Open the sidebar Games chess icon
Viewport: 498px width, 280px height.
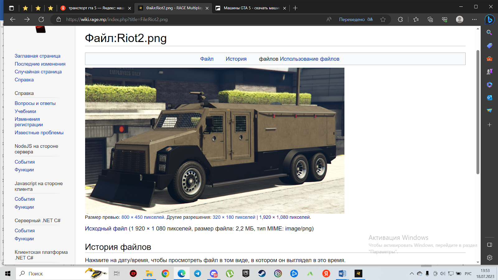[x=489, y=72]
